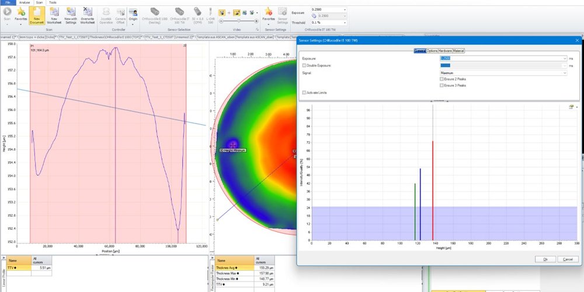Select the L-CHR 100 sensor
The image size is (584, 292).
click(210, 12)
